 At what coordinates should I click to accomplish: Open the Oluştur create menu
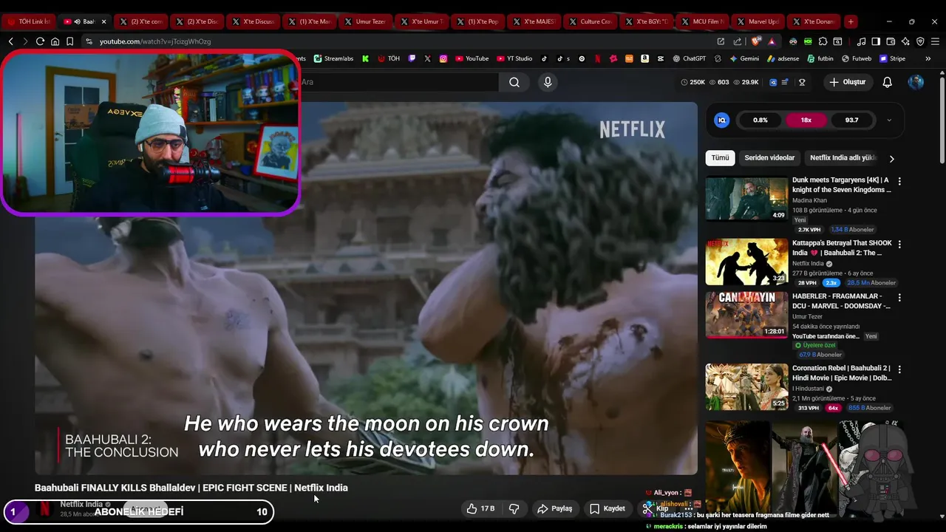click(848, 82)
